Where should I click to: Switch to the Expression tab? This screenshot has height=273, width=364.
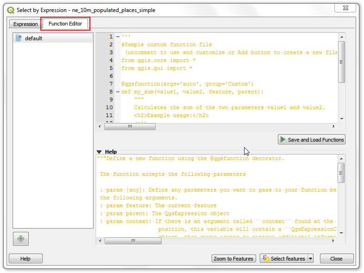click(25, 24)
